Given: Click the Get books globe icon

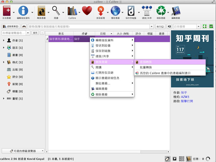Looking at the screenshot, I should pos(115,11).
